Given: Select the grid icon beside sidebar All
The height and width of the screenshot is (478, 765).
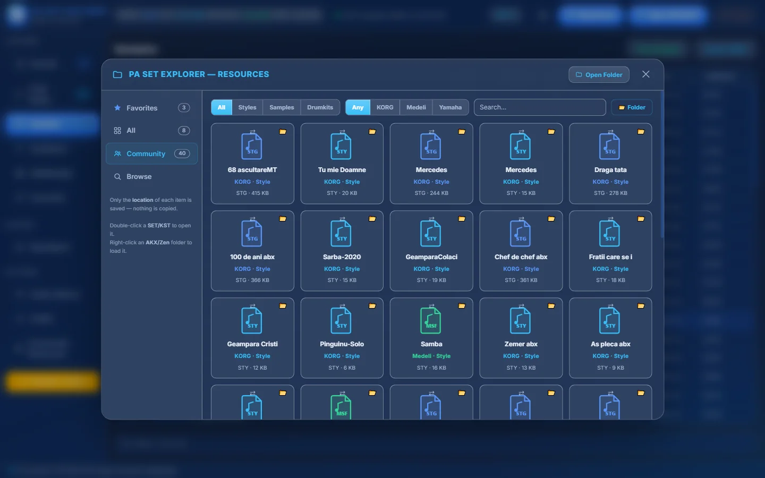Looking at the screenshot, I should coord(117,131).
